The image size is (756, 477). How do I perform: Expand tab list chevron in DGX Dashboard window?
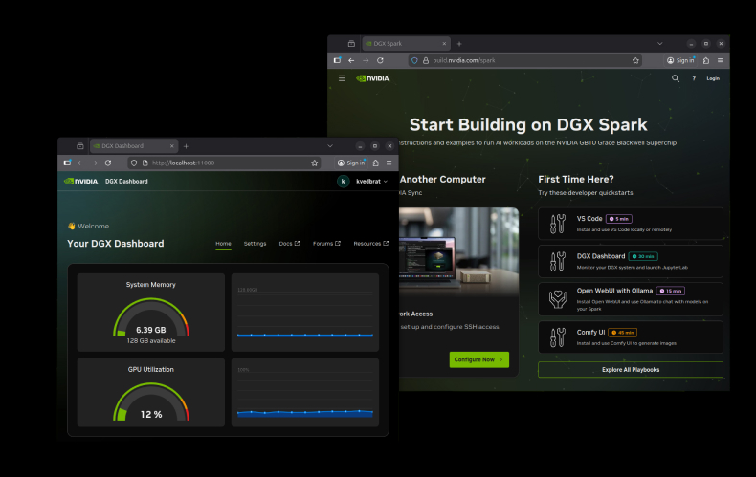coord(330,146)
